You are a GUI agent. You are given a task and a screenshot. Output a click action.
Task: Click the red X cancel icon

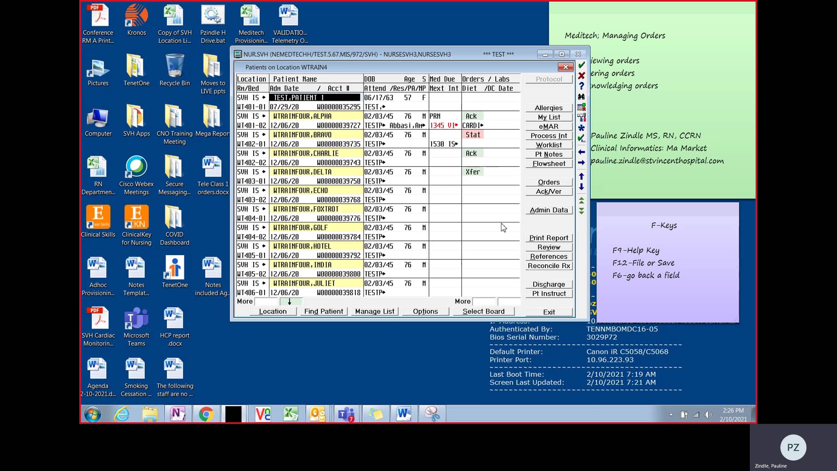point(582,75)
